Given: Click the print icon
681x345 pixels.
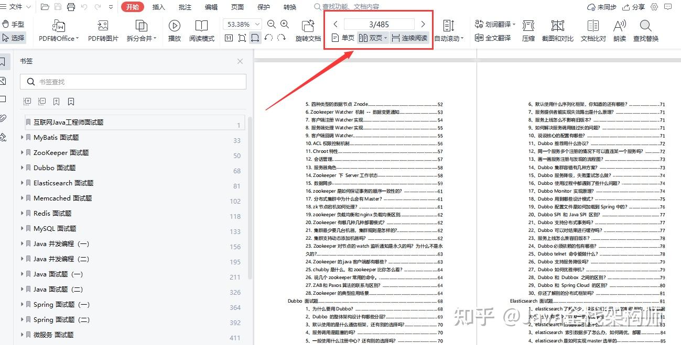Looking at the screenshot, I should click(71, 7).
